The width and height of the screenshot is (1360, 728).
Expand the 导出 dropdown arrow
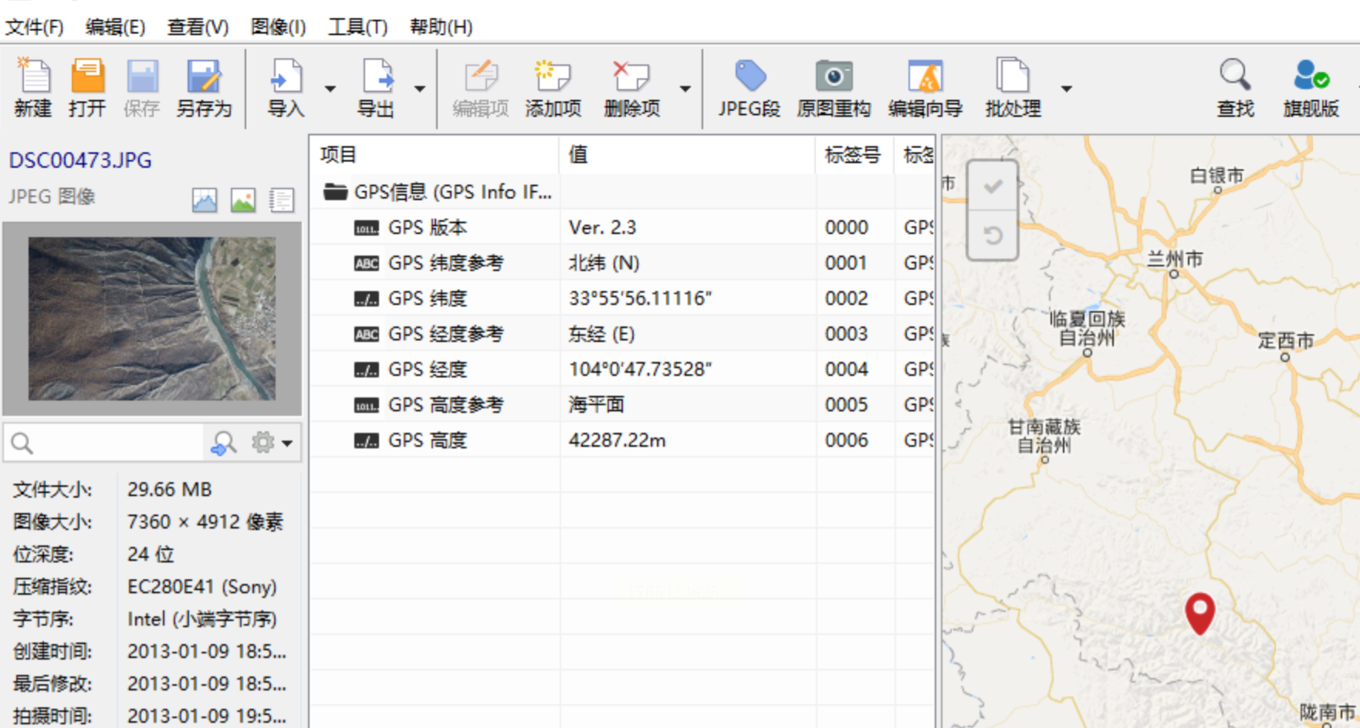coord(420,89)
